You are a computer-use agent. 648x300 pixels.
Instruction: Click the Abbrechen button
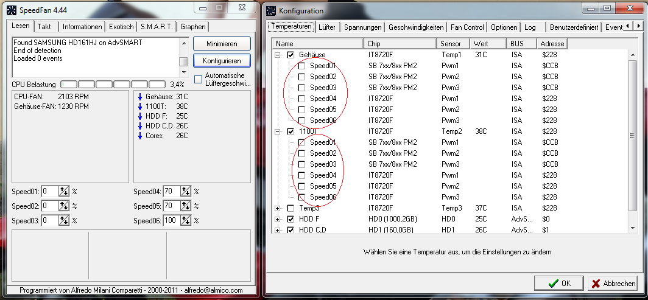click(x=613, y=284)
